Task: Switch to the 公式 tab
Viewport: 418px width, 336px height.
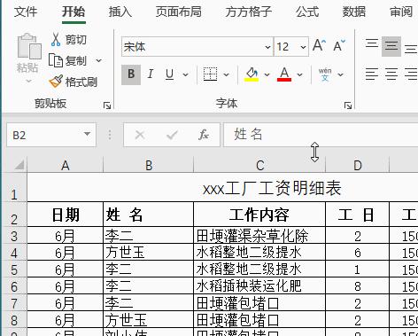Action: pos(307,12)
